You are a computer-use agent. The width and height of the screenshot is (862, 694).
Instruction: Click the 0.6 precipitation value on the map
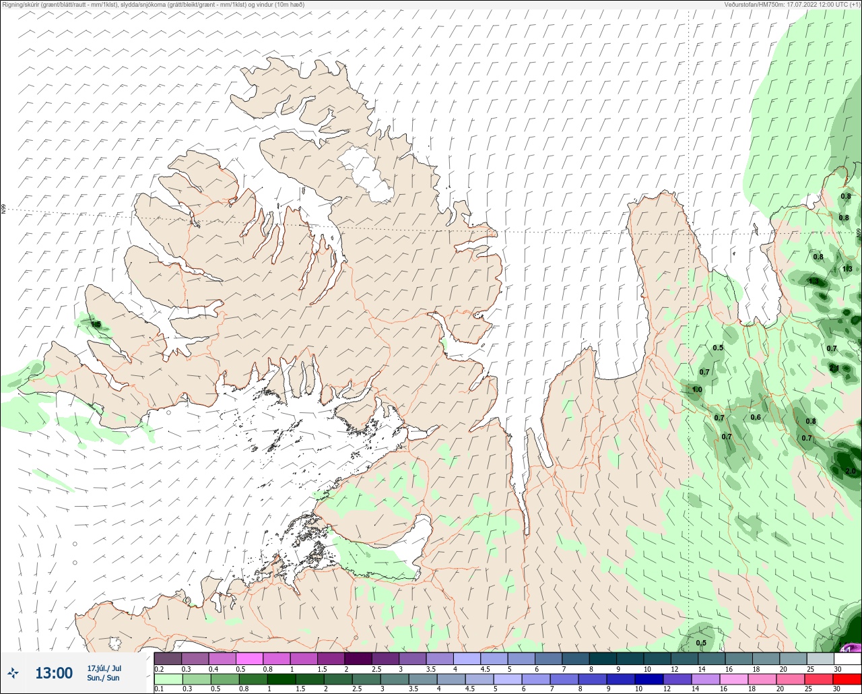coord(756,417)
